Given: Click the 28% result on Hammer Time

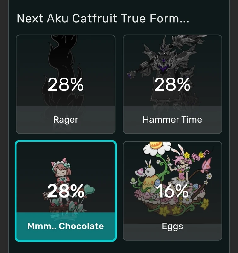Looking at the screenshot, I should pos(172,84).
